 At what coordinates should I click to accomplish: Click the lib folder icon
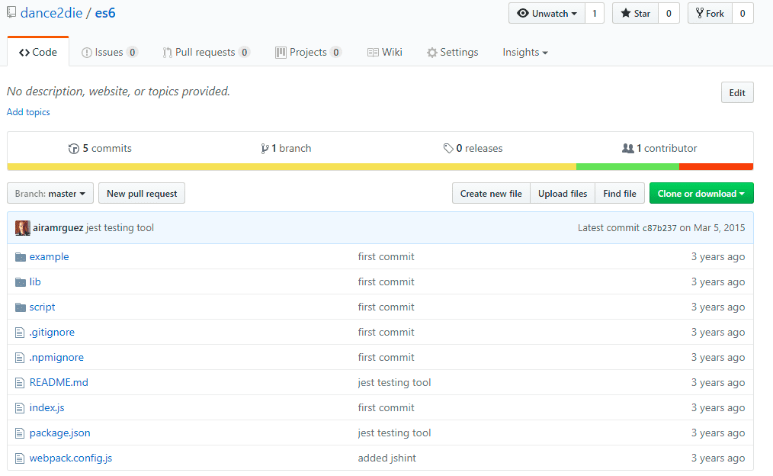click(21, 282)
